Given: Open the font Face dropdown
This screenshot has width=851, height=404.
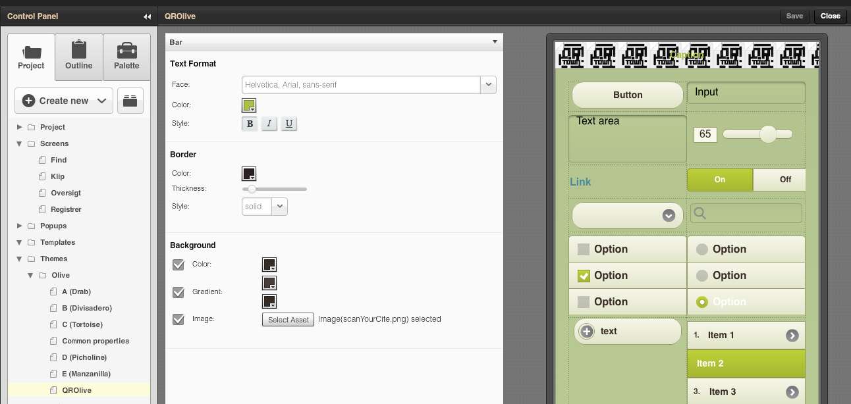Looking at the screenshot, I should point(488,85).
